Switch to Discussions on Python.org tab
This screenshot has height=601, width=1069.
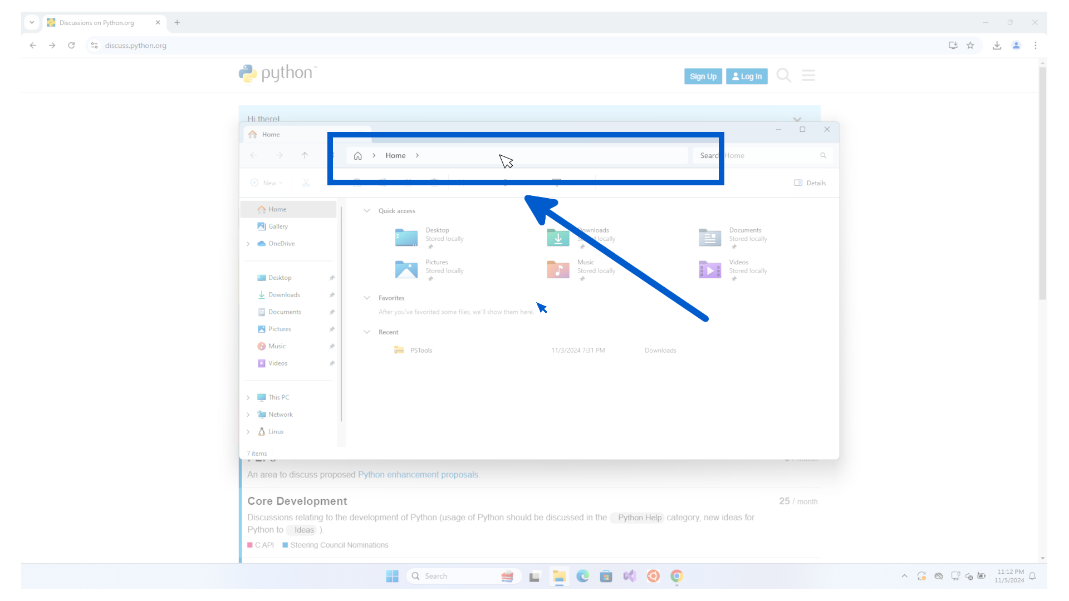tap(97, 23)
